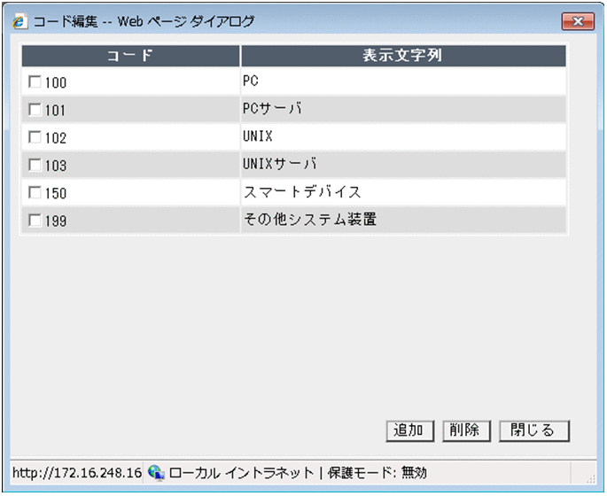607x496 pixels.
Task: Click the code text 150
Action: (56, 193)
